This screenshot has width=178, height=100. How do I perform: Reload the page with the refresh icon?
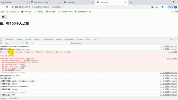tap(7, 7)
